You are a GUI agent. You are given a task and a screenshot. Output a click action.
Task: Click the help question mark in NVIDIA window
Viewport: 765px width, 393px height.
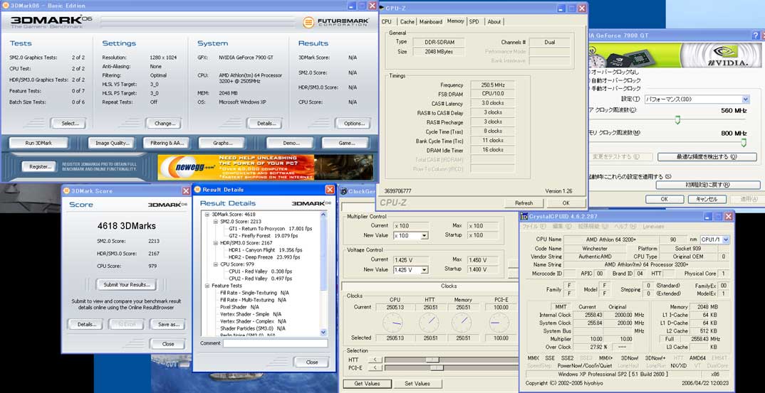pos(756,36)
